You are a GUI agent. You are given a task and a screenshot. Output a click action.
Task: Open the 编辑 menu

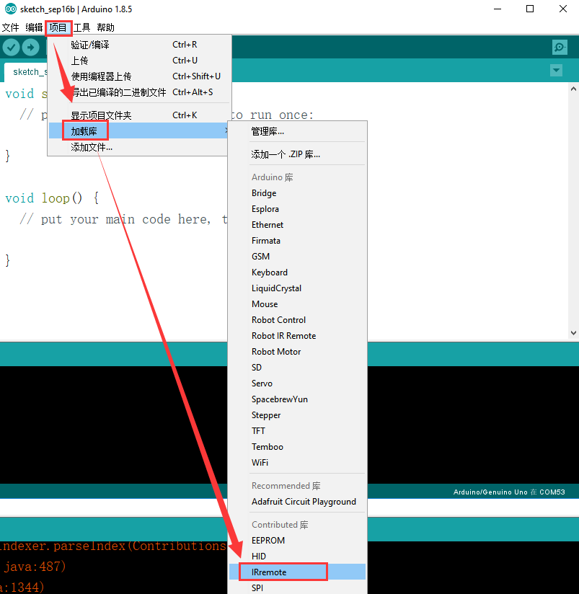click(x=34, y=27)
